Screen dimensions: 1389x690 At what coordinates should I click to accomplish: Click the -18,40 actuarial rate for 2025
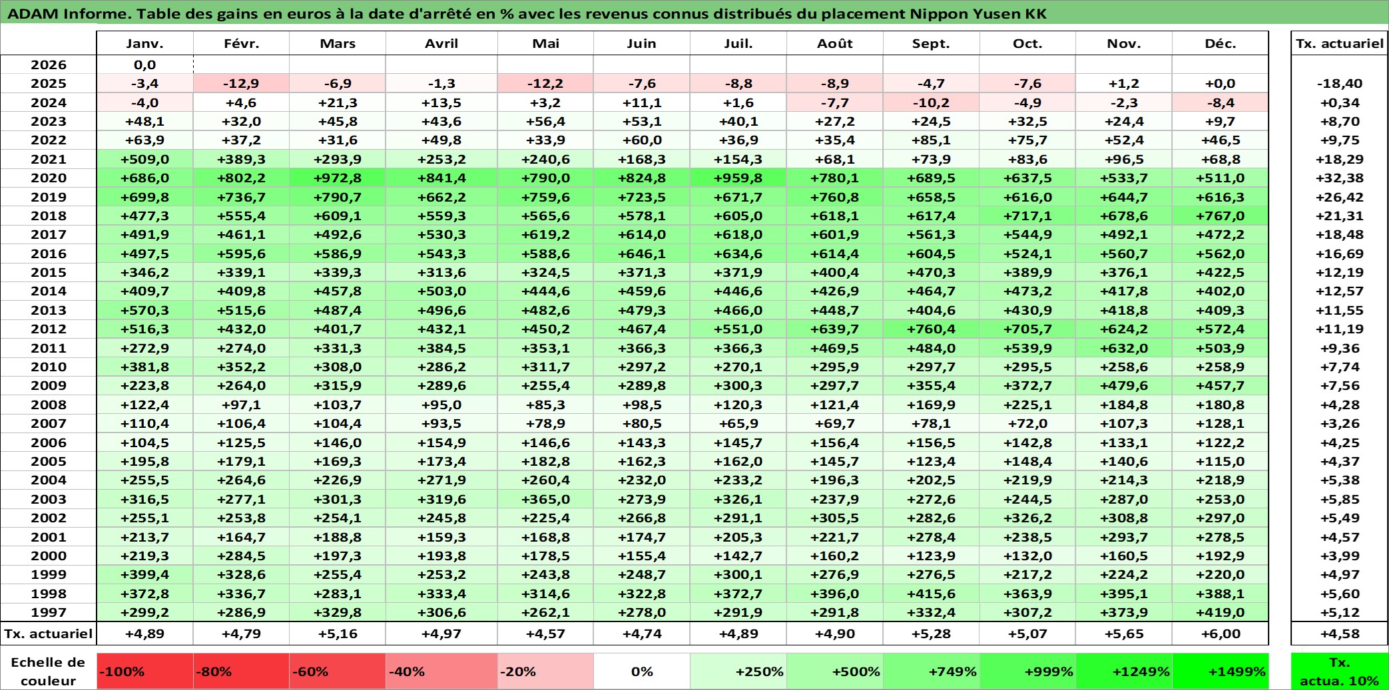click(1339, 83)
